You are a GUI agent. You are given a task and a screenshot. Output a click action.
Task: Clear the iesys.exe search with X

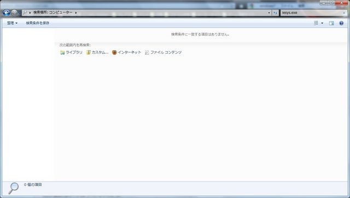[344, 13]
